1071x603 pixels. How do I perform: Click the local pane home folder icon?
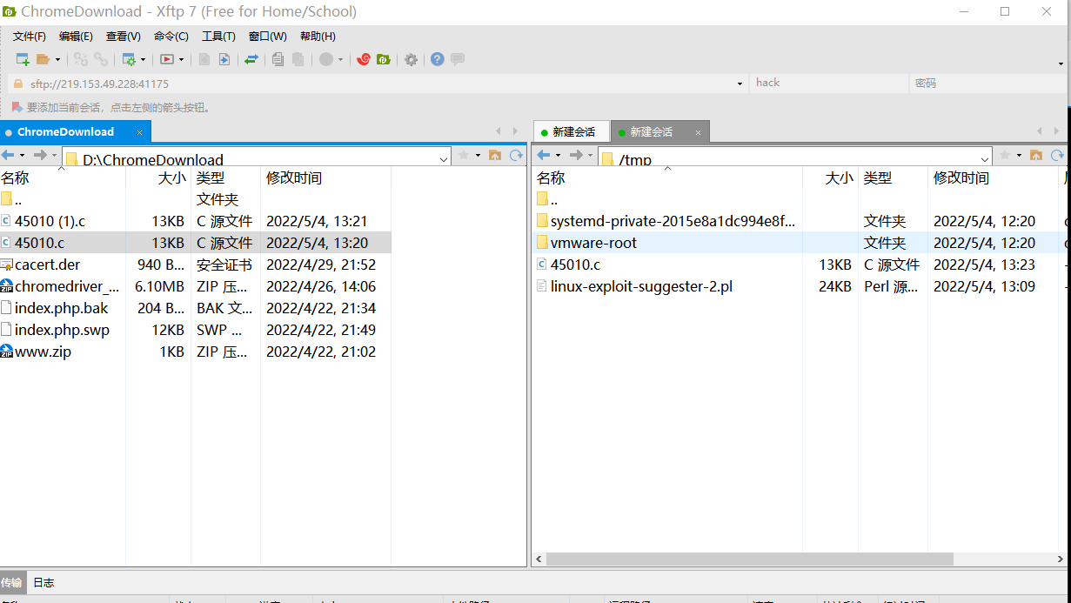(x=495, y=155)
